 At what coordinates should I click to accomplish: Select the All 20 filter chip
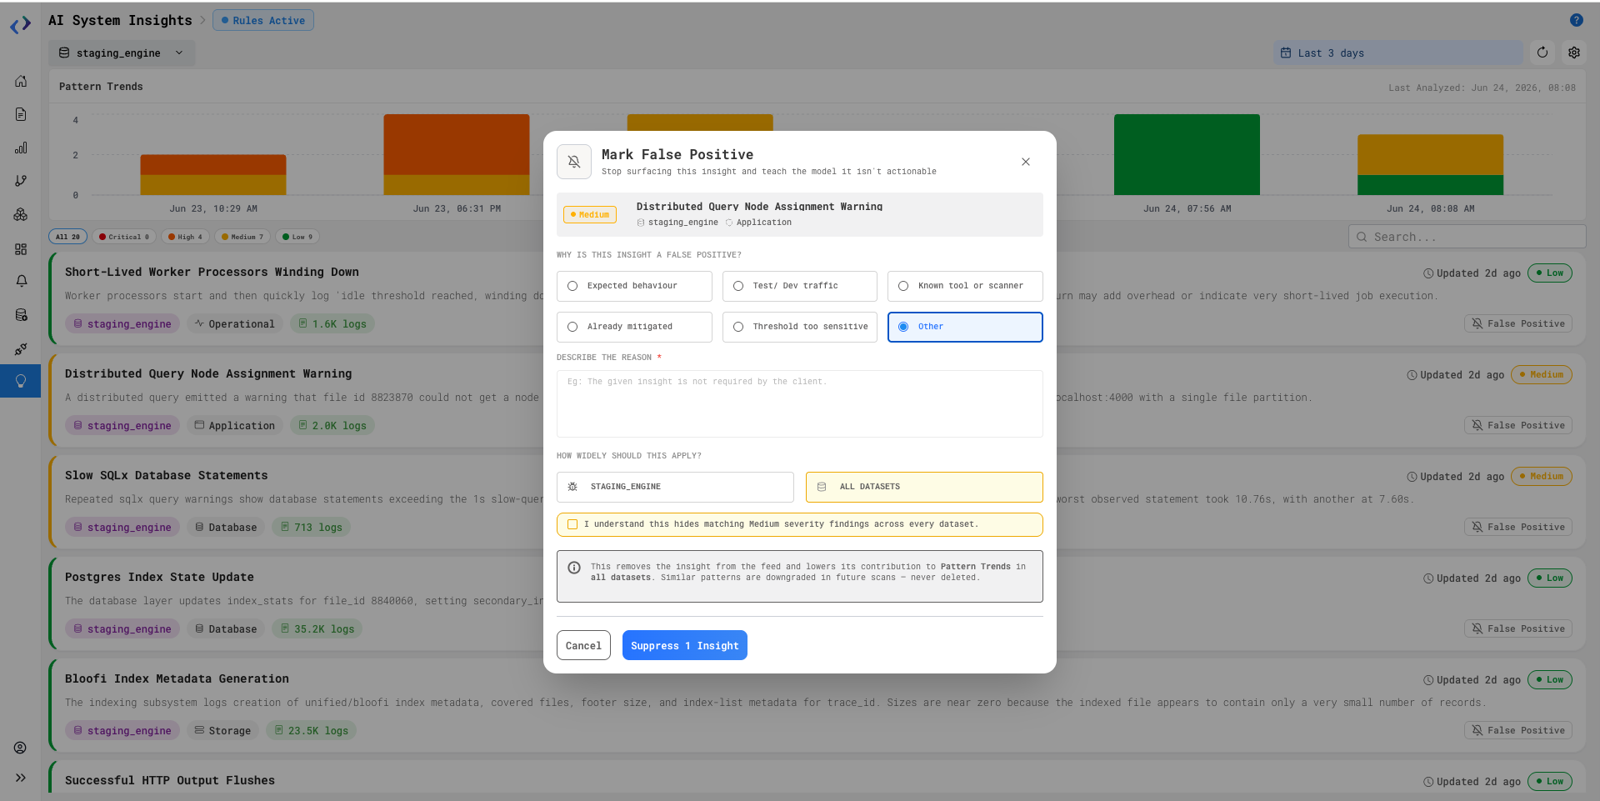click(x=67, y=237)
